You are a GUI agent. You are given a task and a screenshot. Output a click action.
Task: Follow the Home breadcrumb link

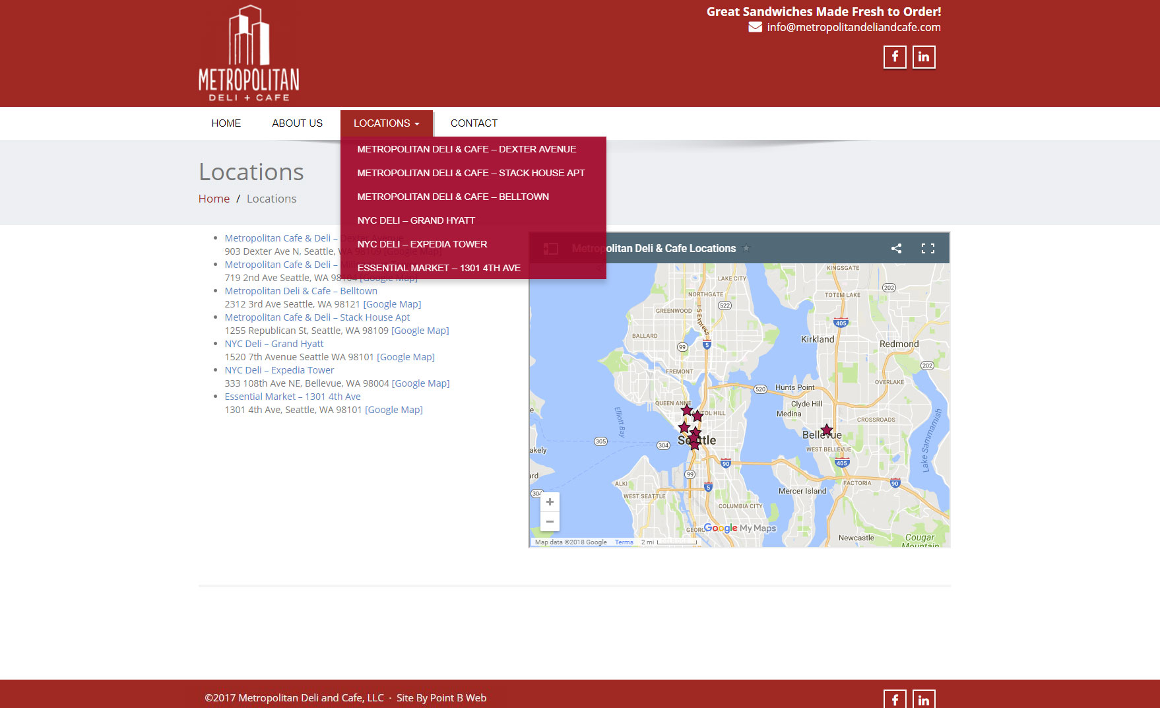pos(214,199)
